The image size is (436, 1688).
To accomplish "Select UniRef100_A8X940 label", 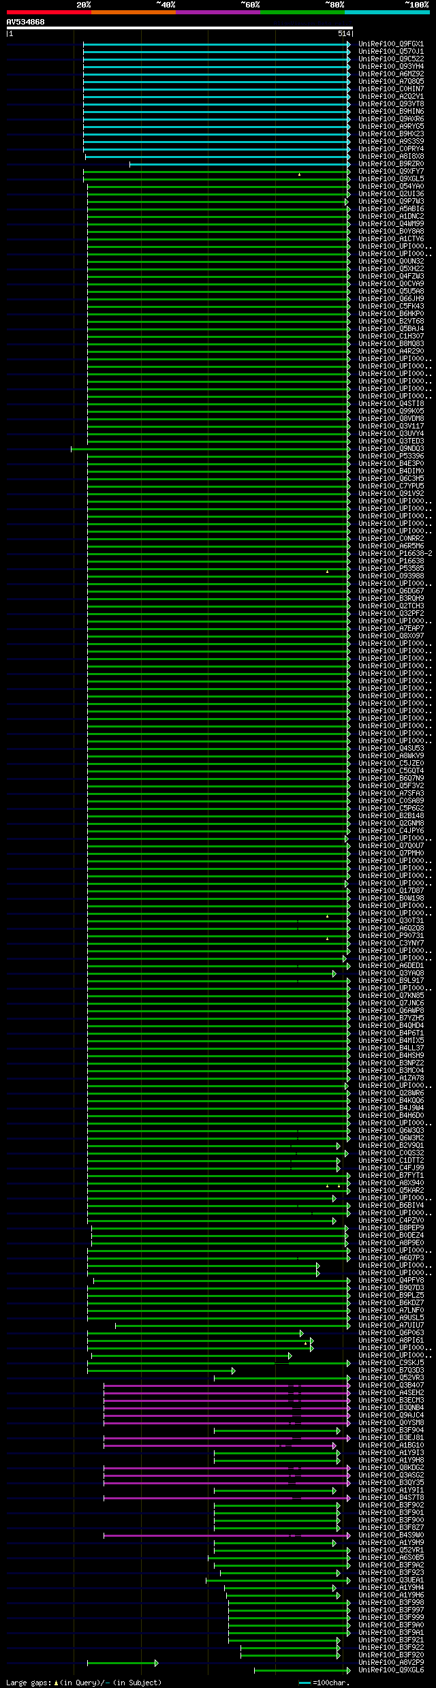I will (x=391, y=1183).
